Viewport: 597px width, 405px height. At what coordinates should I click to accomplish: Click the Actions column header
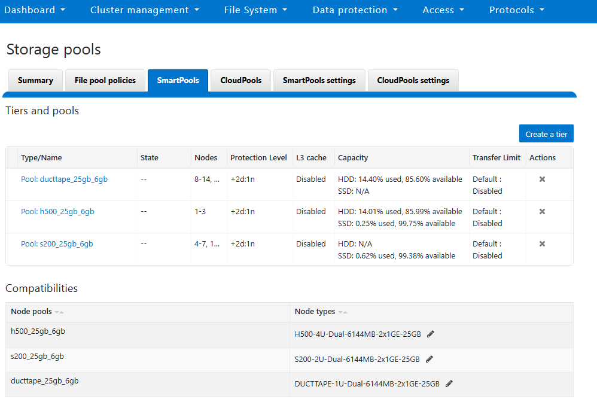coord(542,157)
